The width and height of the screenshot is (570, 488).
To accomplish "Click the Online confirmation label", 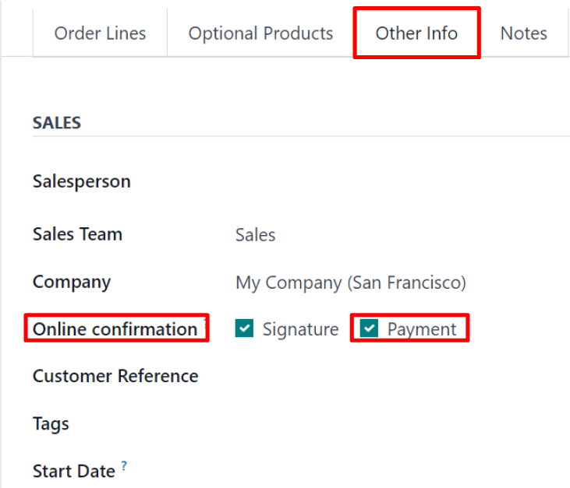I will tap(115, 329).
